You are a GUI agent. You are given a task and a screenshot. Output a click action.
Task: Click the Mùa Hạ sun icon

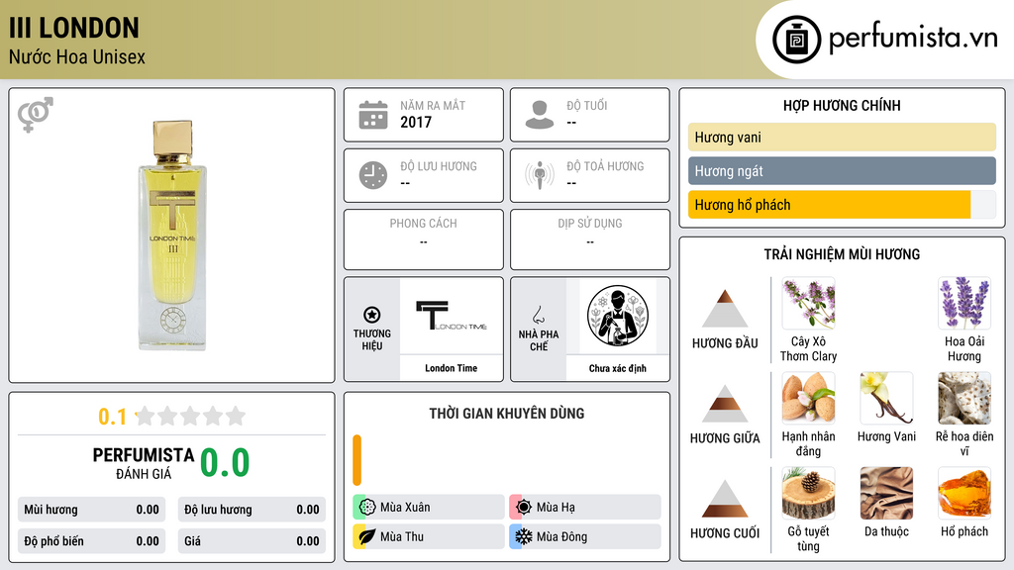[524, 508]
